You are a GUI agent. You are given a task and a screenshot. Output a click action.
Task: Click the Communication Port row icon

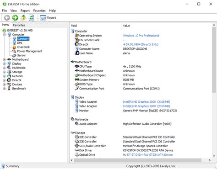point(76,89)
